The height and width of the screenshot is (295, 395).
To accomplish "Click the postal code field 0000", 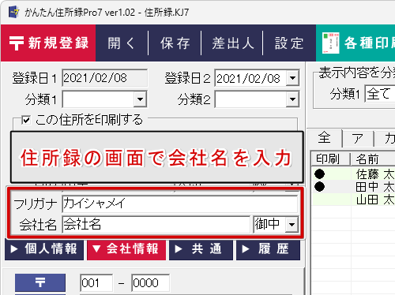I will [x=150, y=282].
